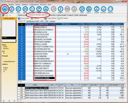
Task: Launch the Videocorsi headset icon
Action: 110,9
